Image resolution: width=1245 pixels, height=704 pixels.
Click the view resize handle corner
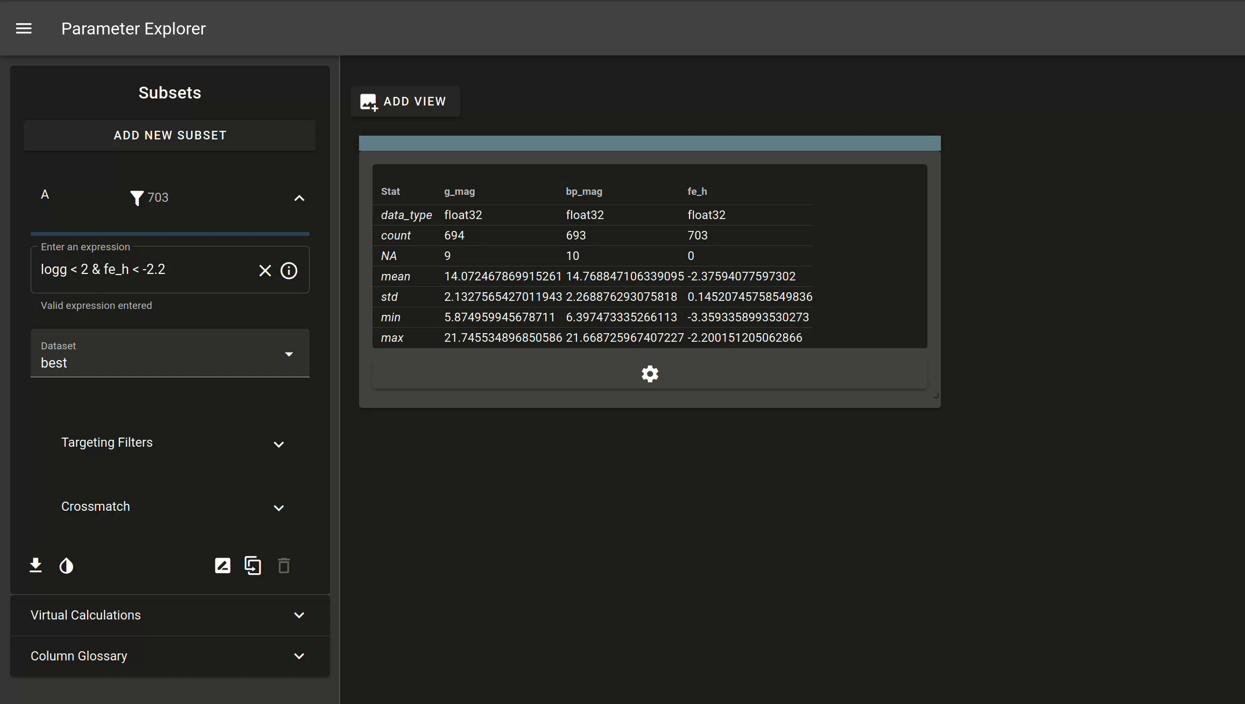tap(936, 396)
